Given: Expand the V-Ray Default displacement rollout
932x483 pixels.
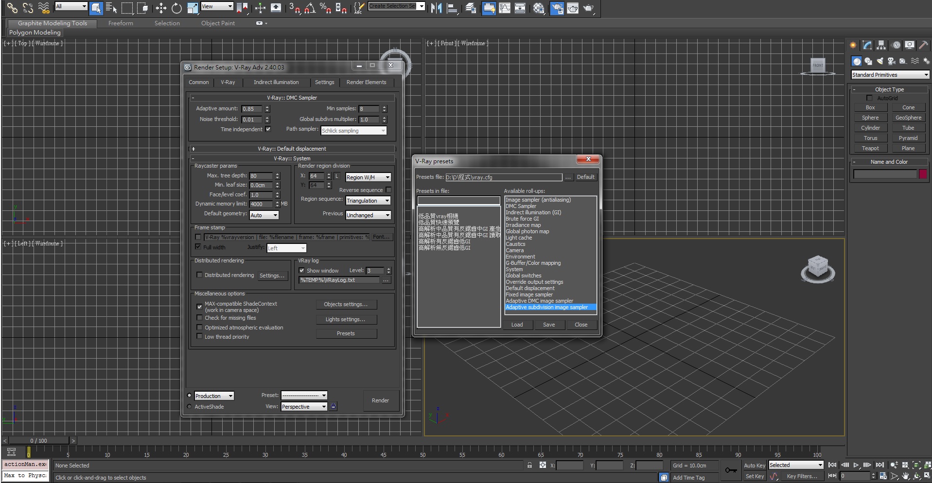Looking at the screenshot, I should pos(292,149).
